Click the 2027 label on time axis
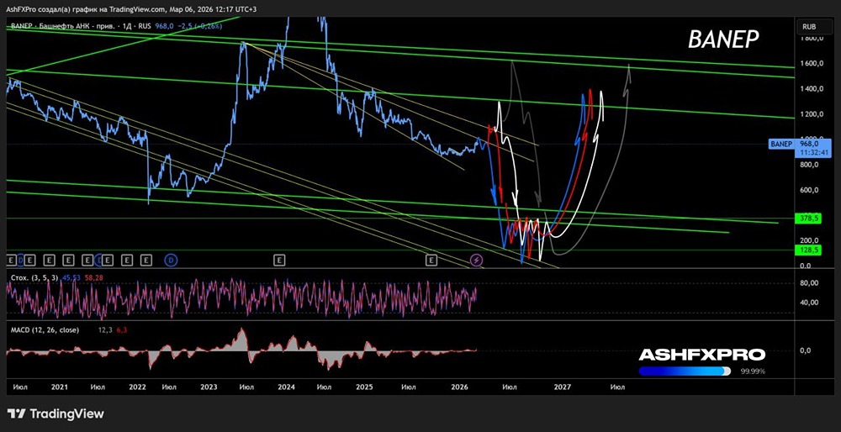 (x=563, y=387)
